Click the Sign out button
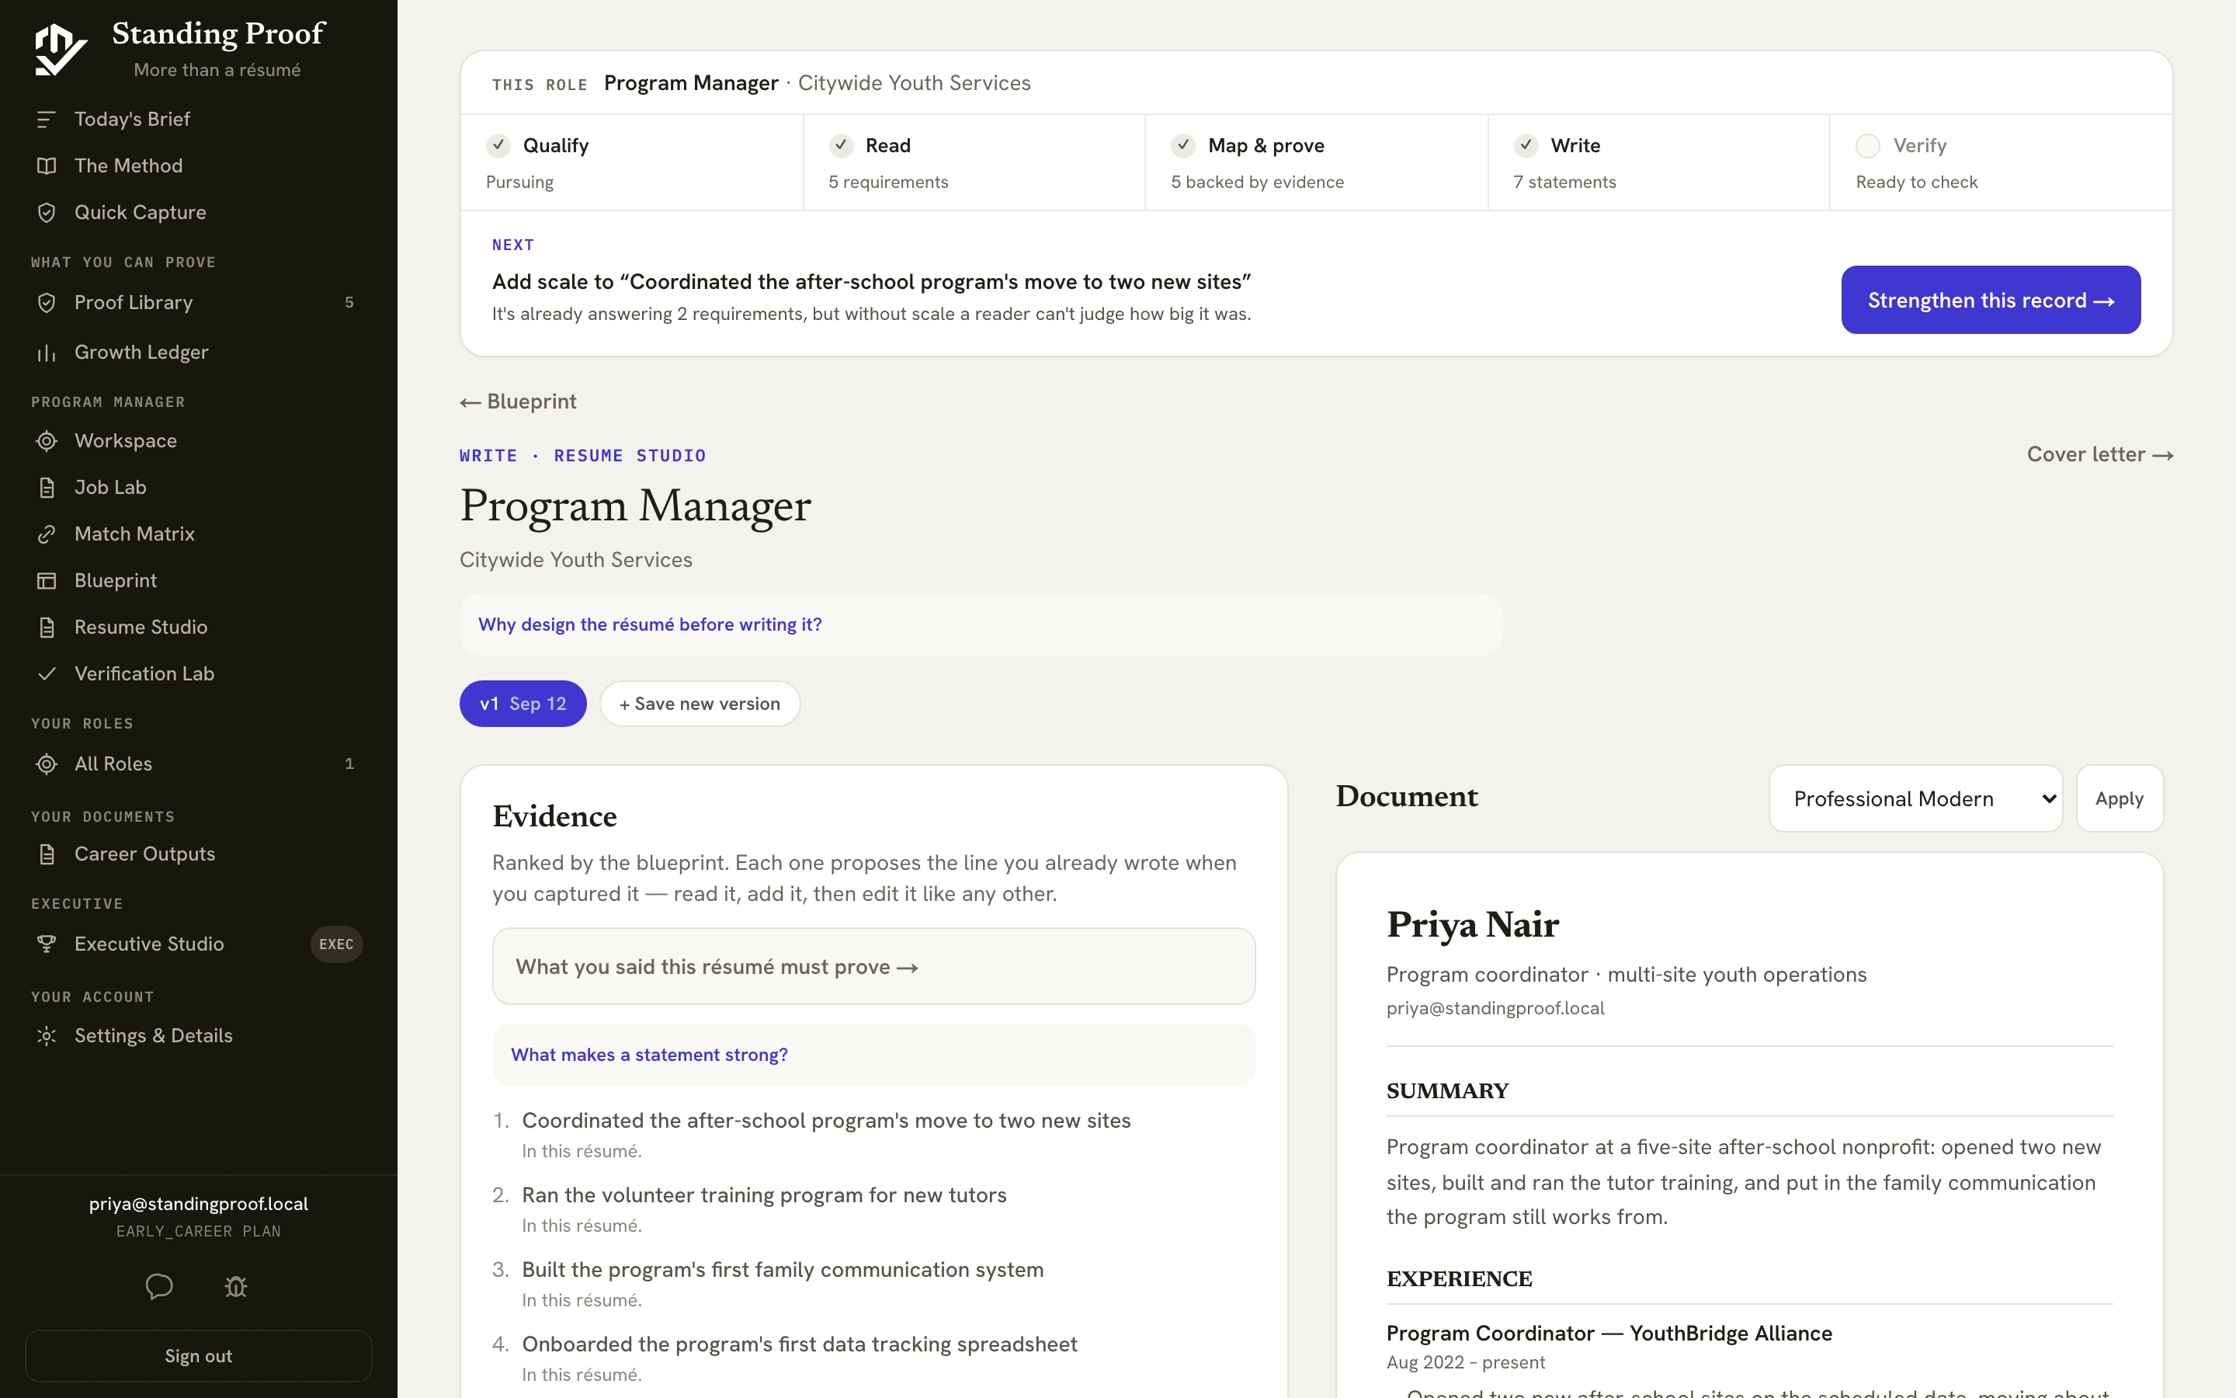This screenshot has width=2236, height=1398. pos(199,1355)
